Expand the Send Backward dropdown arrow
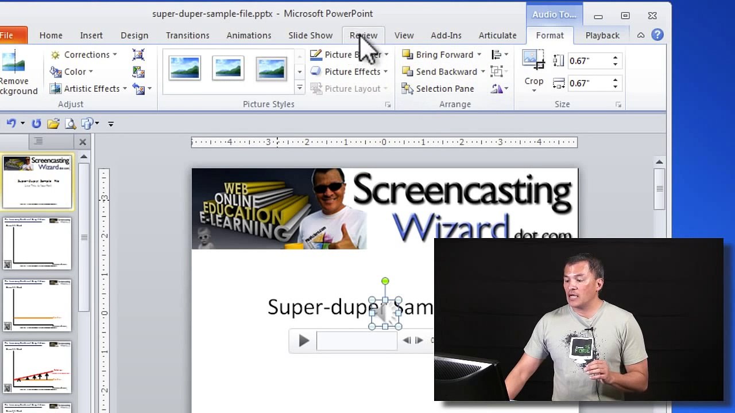Viewport: 735px width, 413px height. (x=483, y=72)
